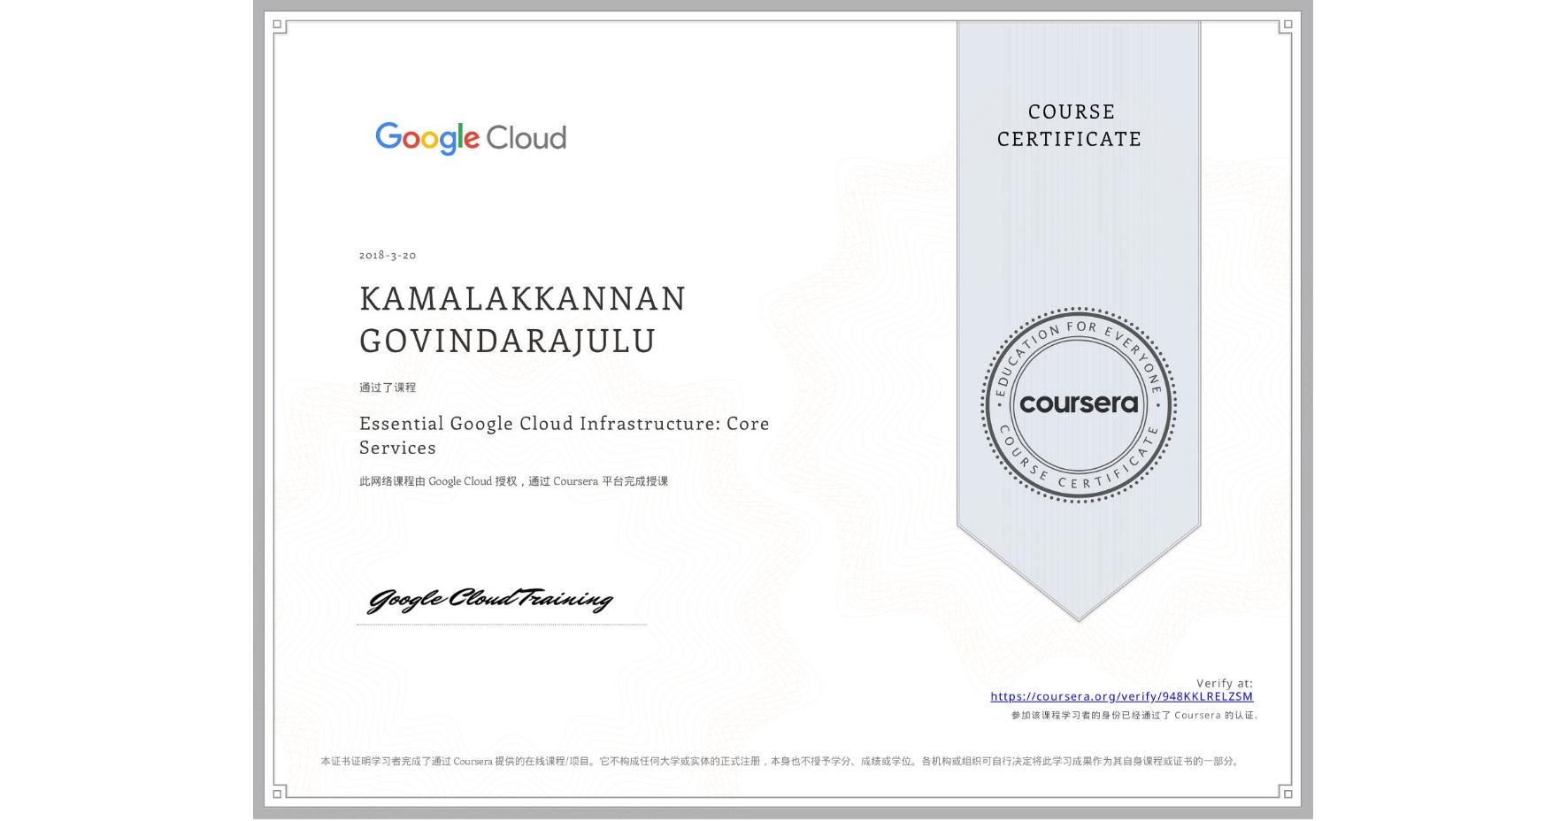Viewport: 1568px width, 821px height.
Task: Click the 此网络课程由 Google Cloud 授权 line
Action: 514,481
